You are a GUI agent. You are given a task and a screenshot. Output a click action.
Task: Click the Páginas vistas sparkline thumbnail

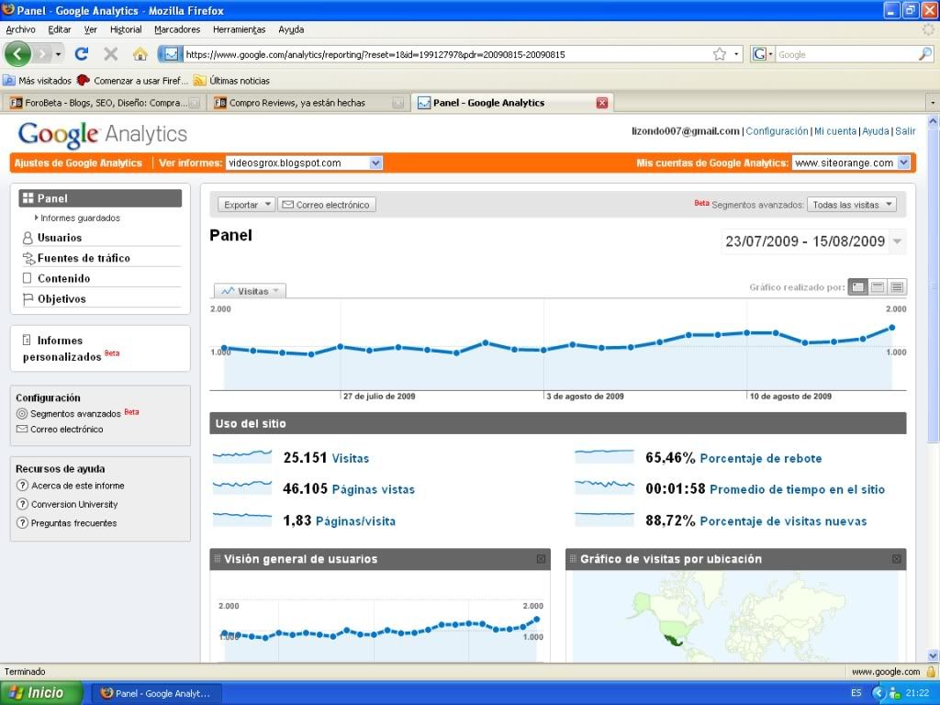point(242,487)
